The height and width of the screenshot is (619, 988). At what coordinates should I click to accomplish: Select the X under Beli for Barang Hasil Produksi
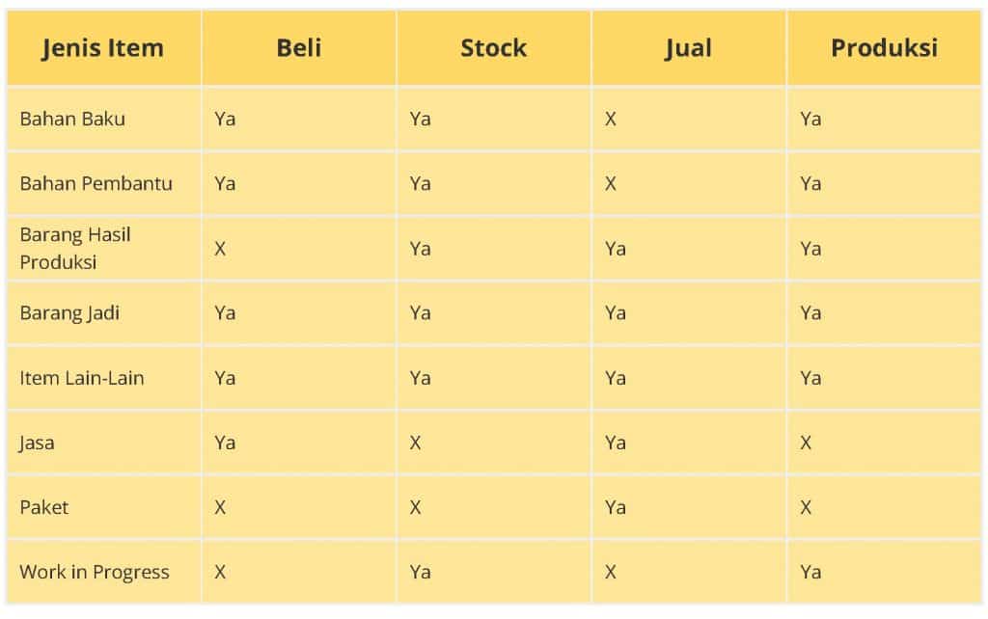click(220, 249)
